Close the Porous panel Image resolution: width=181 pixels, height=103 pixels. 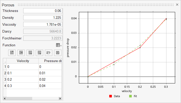pos(177,5)
